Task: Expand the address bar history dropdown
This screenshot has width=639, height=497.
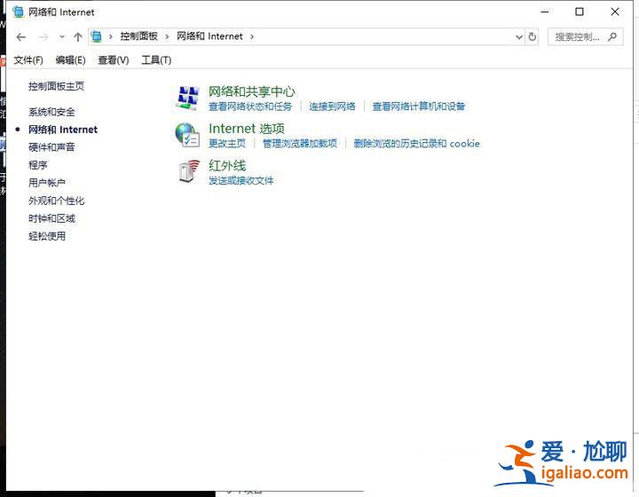Action: point(519,37)
